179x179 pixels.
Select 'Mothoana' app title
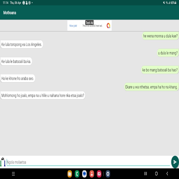pyautogui.click(x=10, y=13)
